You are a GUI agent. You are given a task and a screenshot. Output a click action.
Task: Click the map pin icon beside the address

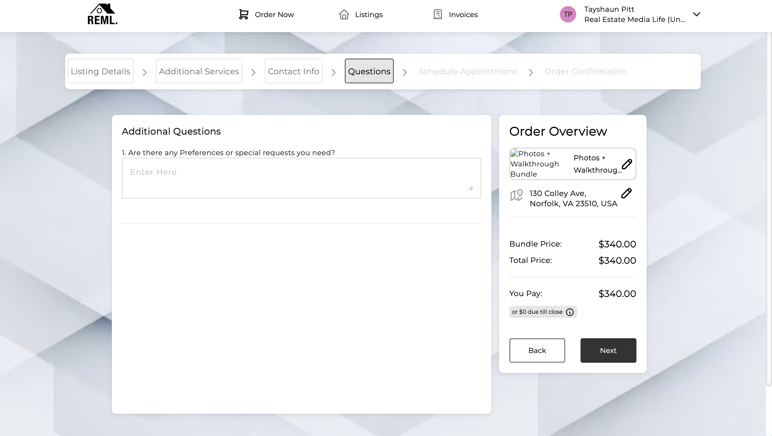(516, 195)
